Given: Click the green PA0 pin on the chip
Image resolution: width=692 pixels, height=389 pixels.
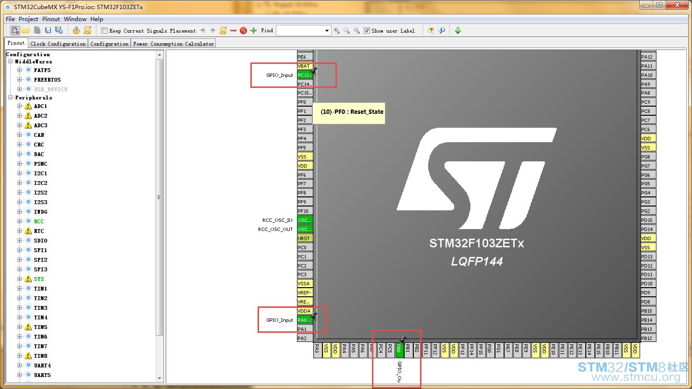Looking at the screenshot, I should pyautogui.click(x=305, y=320).
